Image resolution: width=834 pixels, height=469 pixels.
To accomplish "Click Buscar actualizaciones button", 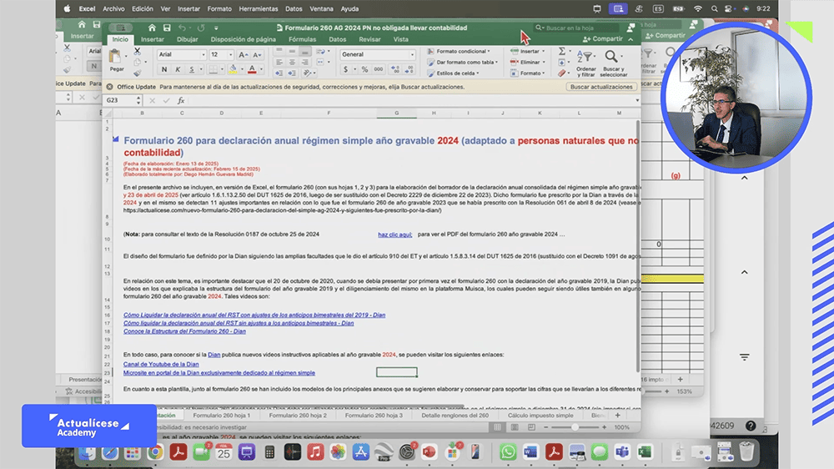I will coord(601,87).
